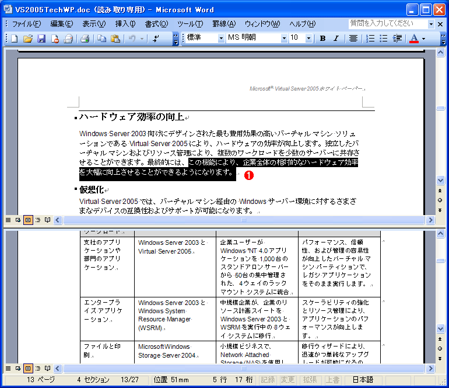Click Outline view icon in upper pane
The image size is (449, 388).
click(38, 220)
